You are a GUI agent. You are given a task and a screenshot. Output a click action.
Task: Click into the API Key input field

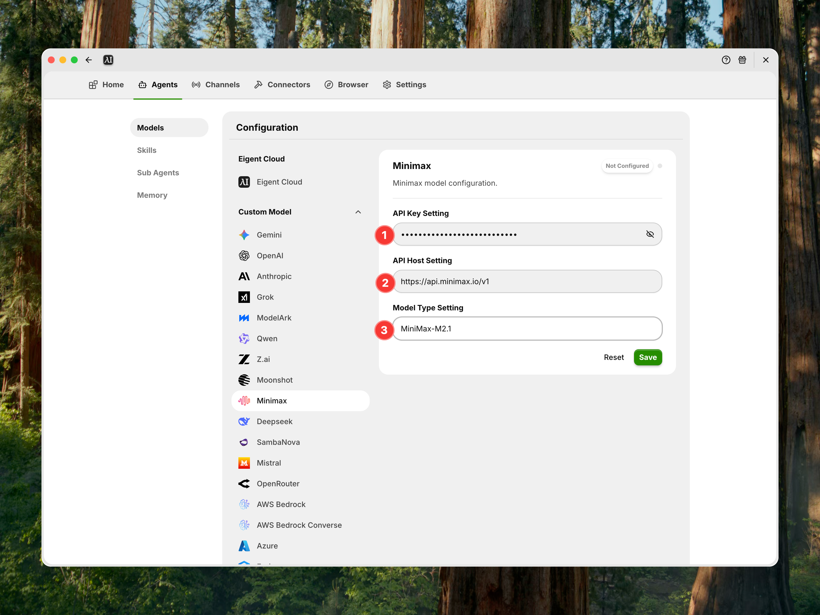[527, 234]
